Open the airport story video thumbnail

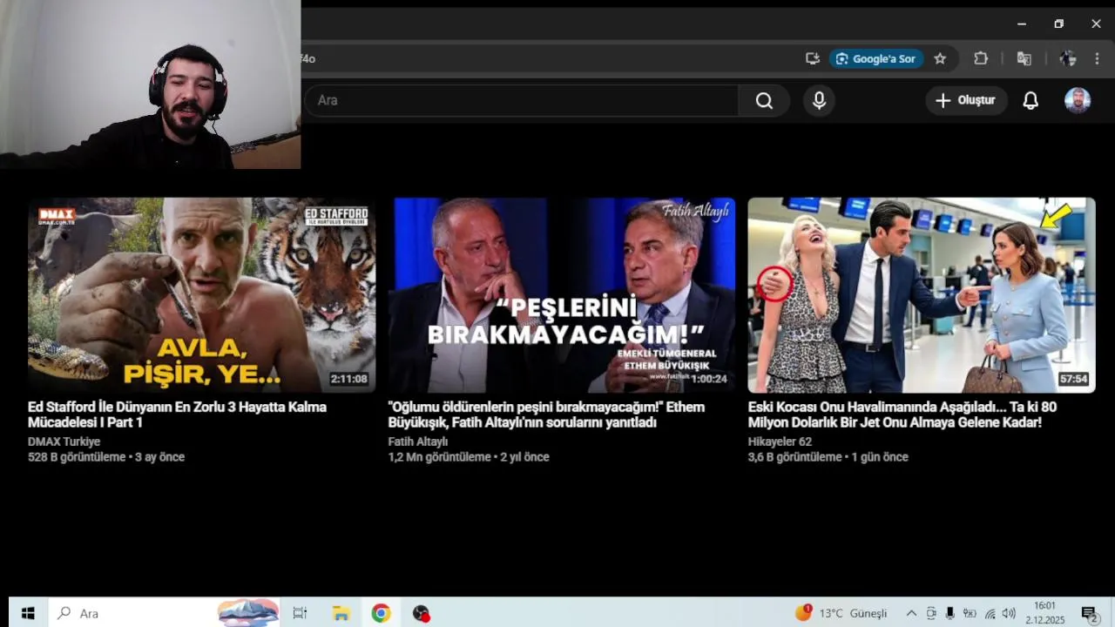pos(922,295)
